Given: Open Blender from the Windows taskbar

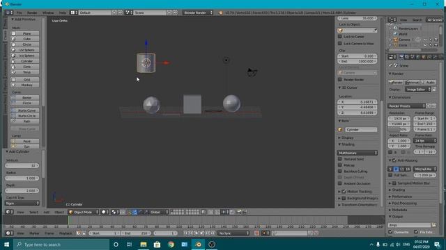Looking at the screenshot, I should tap(198, 244).
